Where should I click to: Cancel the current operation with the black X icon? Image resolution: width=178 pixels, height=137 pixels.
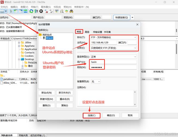pos(41,11)
